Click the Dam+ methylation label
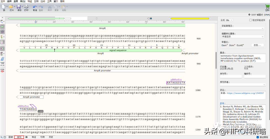The image size is (270, 139). click(x=224, y=45)
